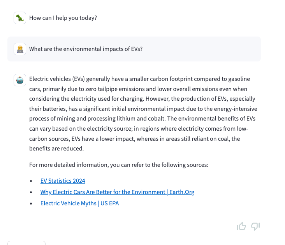Click the assistant's EV response paragraph
This screenshot has width=285, height=245.
point(142,114)
